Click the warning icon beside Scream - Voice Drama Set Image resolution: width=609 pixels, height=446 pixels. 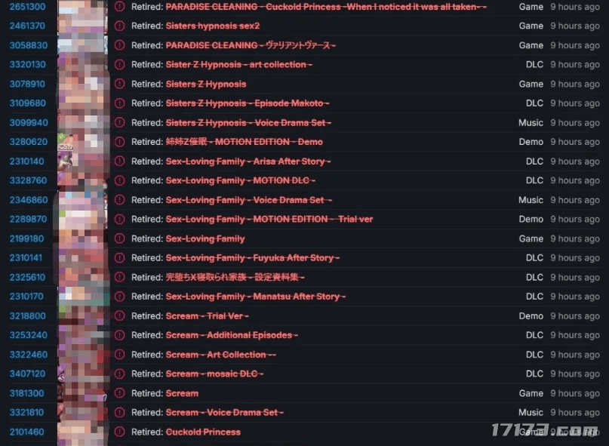[x=120, y=412]
